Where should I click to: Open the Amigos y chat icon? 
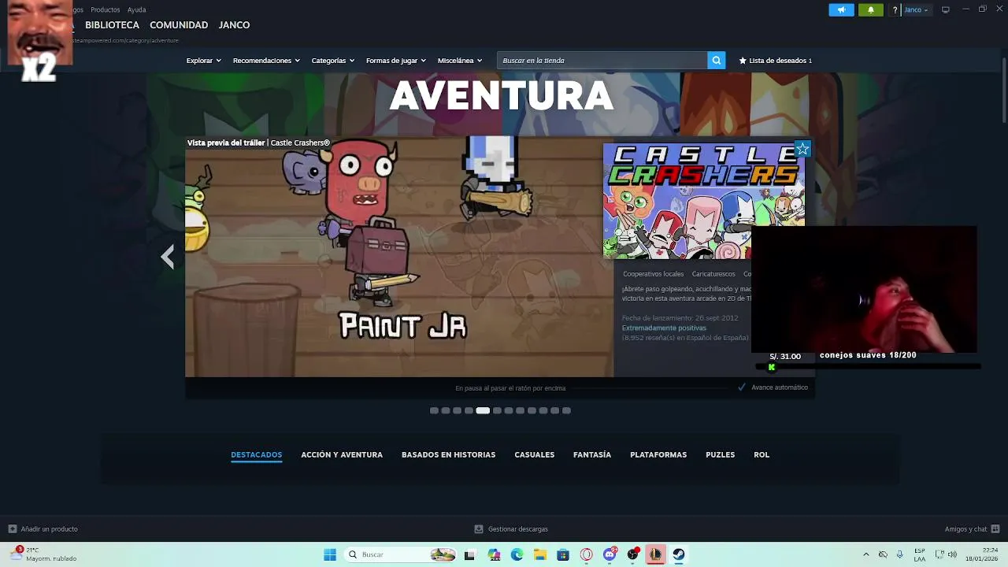995,528
